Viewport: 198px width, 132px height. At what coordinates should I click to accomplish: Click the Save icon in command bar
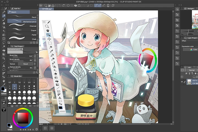click(53, 5)
